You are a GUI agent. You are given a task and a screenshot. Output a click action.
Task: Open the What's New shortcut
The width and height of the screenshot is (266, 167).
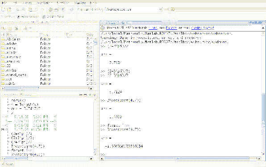pyautogui.click(x=53, y=17)
